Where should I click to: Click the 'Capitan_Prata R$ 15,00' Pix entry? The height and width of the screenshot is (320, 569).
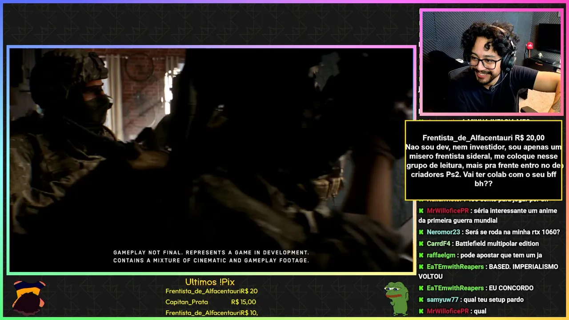212,302
